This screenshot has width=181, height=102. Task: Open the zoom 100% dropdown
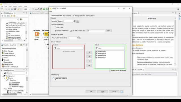click(30, 9)
